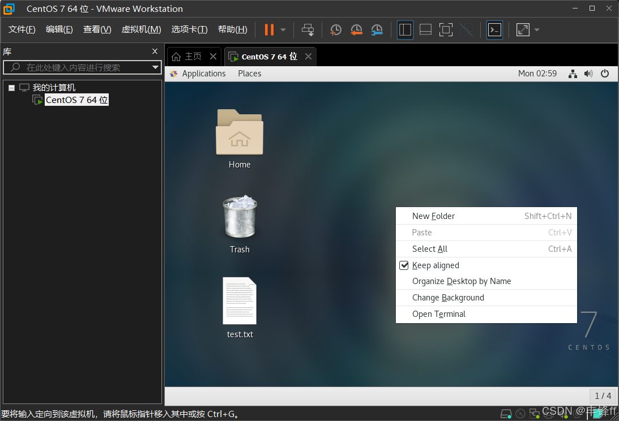Close the CentOS 7 64 位 tab

point(308,57)
